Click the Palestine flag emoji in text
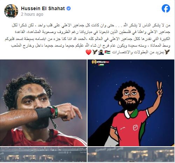 [107, 52]
